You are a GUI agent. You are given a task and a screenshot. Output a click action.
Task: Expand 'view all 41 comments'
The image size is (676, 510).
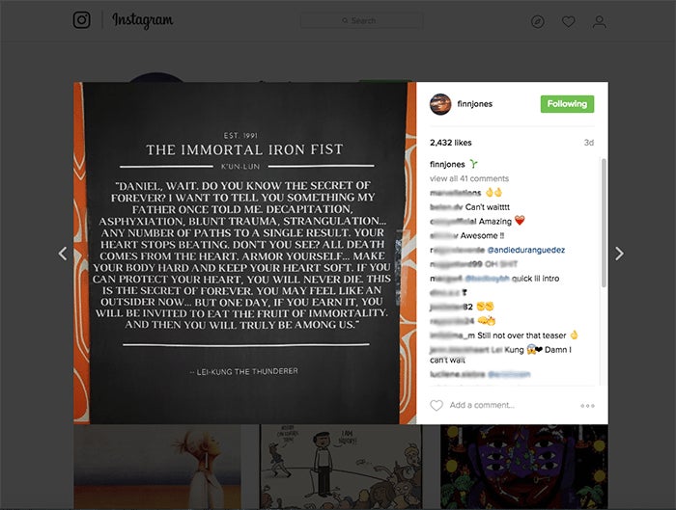point(469,178)
